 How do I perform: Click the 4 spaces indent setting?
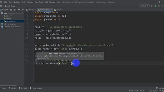click(x=148, y=91)
